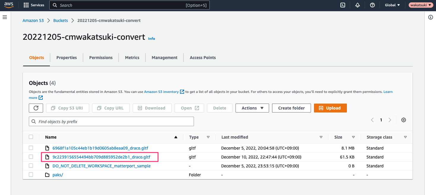Open the left hamburger navigation menu
This screenshot has width=436, height=195.
pyautogui.click(x=5, y=18)
